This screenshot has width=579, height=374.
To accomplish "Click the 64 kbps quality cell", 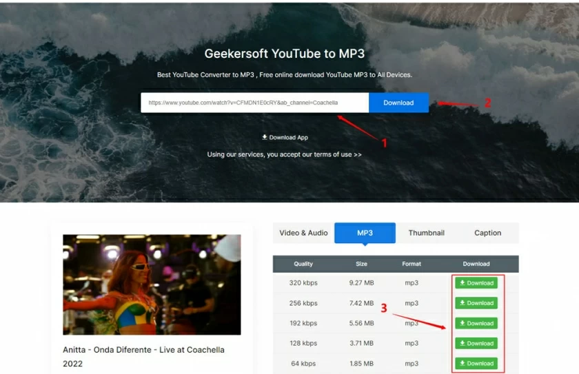I will tap(303, 363).
